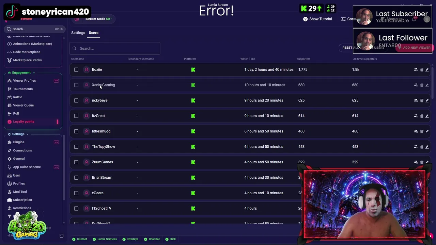Open the User settings icon
The width and height of the screenshot is (436, 245).
pos(10,175)
